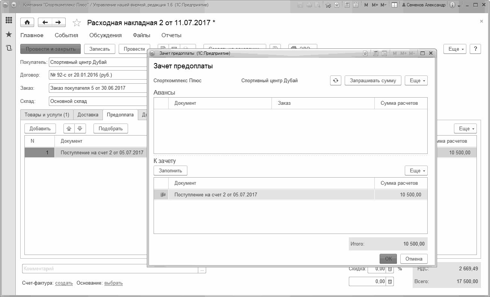Open the Главное section
490x297 pixels.
tap(32, 35)
